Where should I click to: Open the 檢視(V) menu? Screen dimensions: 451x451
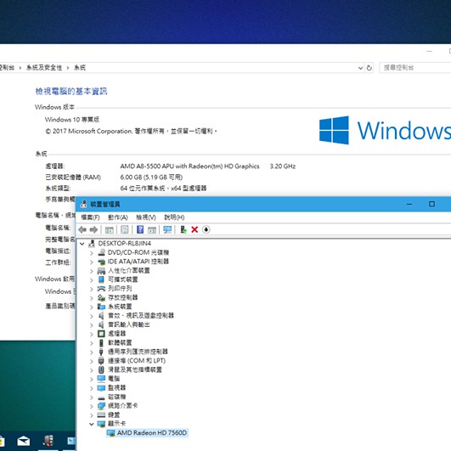[146, 217]
